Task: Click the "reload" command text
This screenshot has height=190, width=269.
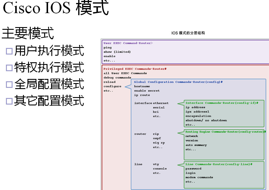Action: click(x=110, y=82)
